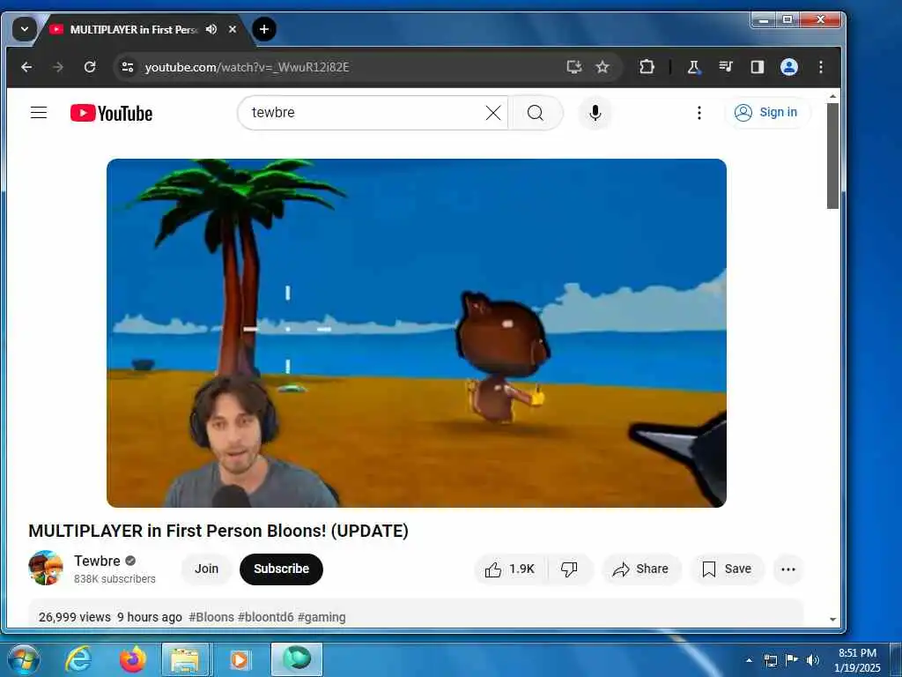The height and width of the screenshot is (677, 902).
Task: Open Windows Media Player from taskbar
Action: [240, 659]
